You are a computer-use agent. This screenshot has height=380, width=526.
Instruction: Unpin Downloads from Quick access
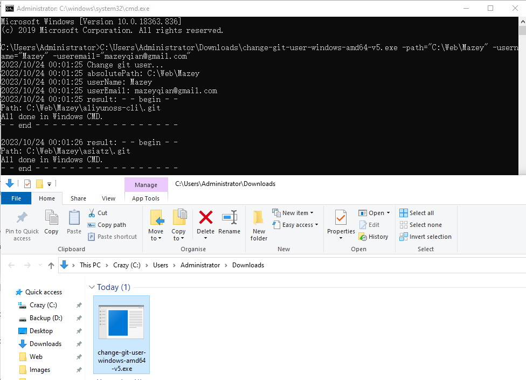click(79, 343)
